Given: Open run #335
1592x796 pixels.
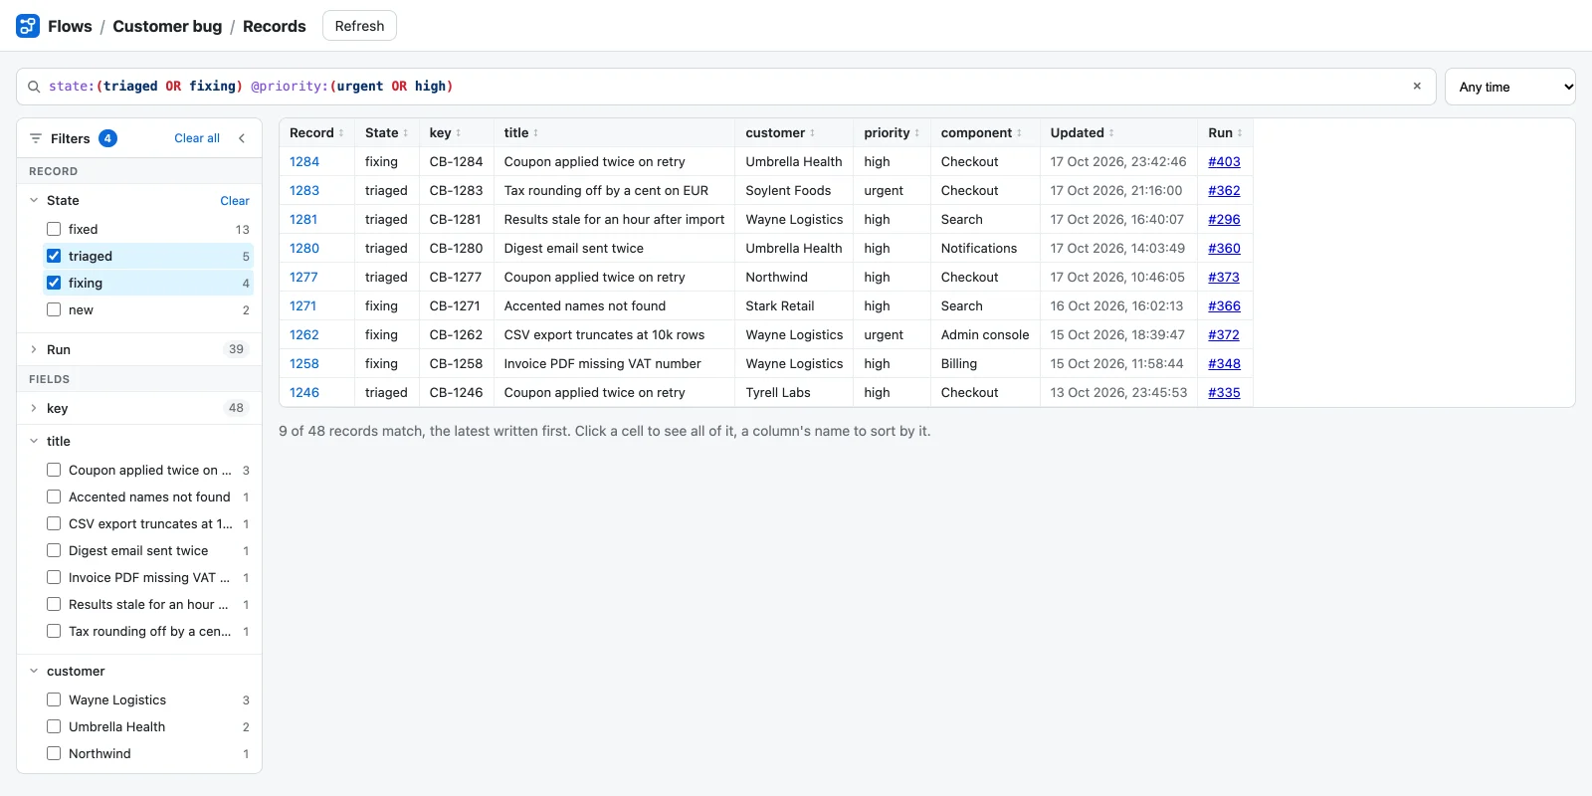Looking at the screenshot, I should point(1224,392).
